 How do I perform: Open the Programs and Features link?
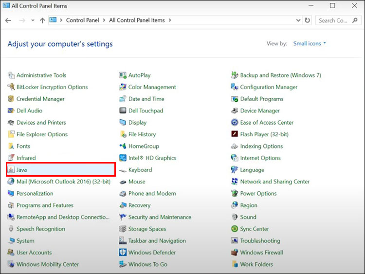click(45, 205)
